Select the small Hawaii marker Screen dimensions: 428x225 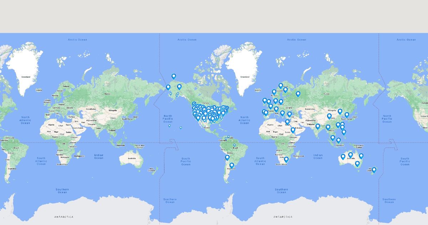point(181,127)
